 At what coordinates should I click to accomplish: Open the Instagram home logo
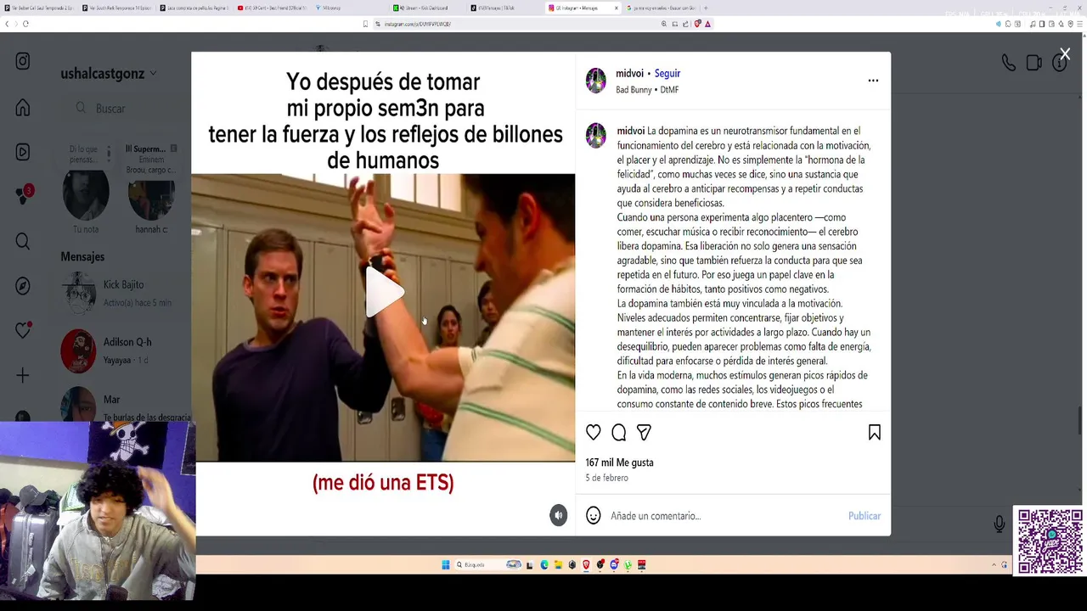click(23, 61)
